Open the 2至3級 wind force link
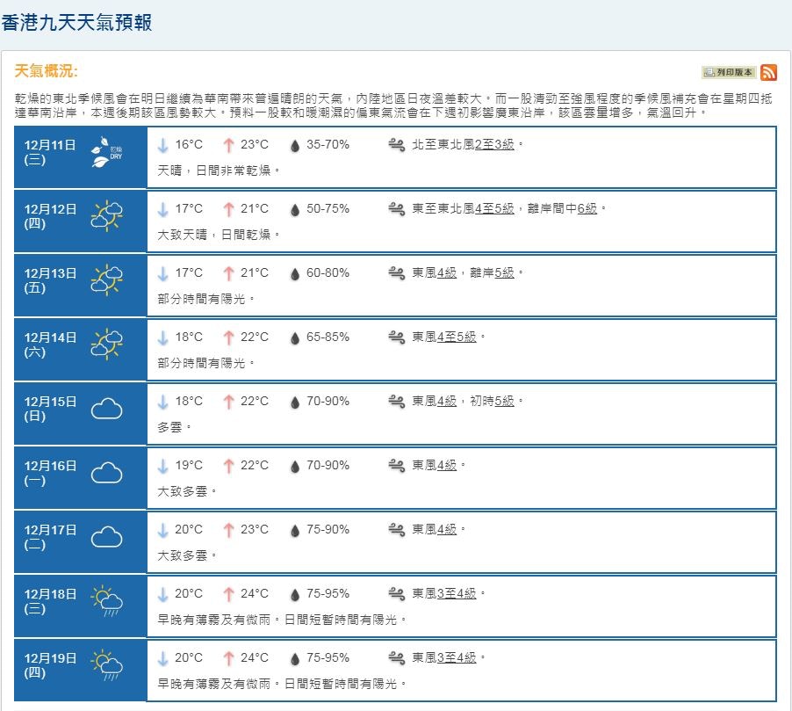 494,145
